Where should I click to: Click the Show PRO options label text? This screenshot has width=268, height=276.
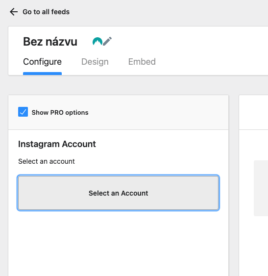pyautogui.click(x=60, y=112)
